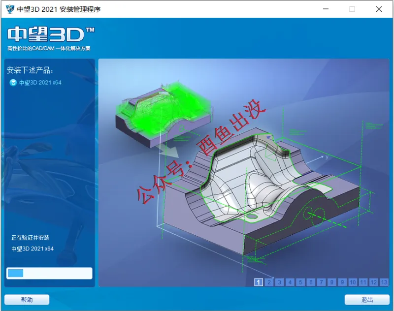Minimize the installer window
394x311 pixels.
tap(326, 9)
